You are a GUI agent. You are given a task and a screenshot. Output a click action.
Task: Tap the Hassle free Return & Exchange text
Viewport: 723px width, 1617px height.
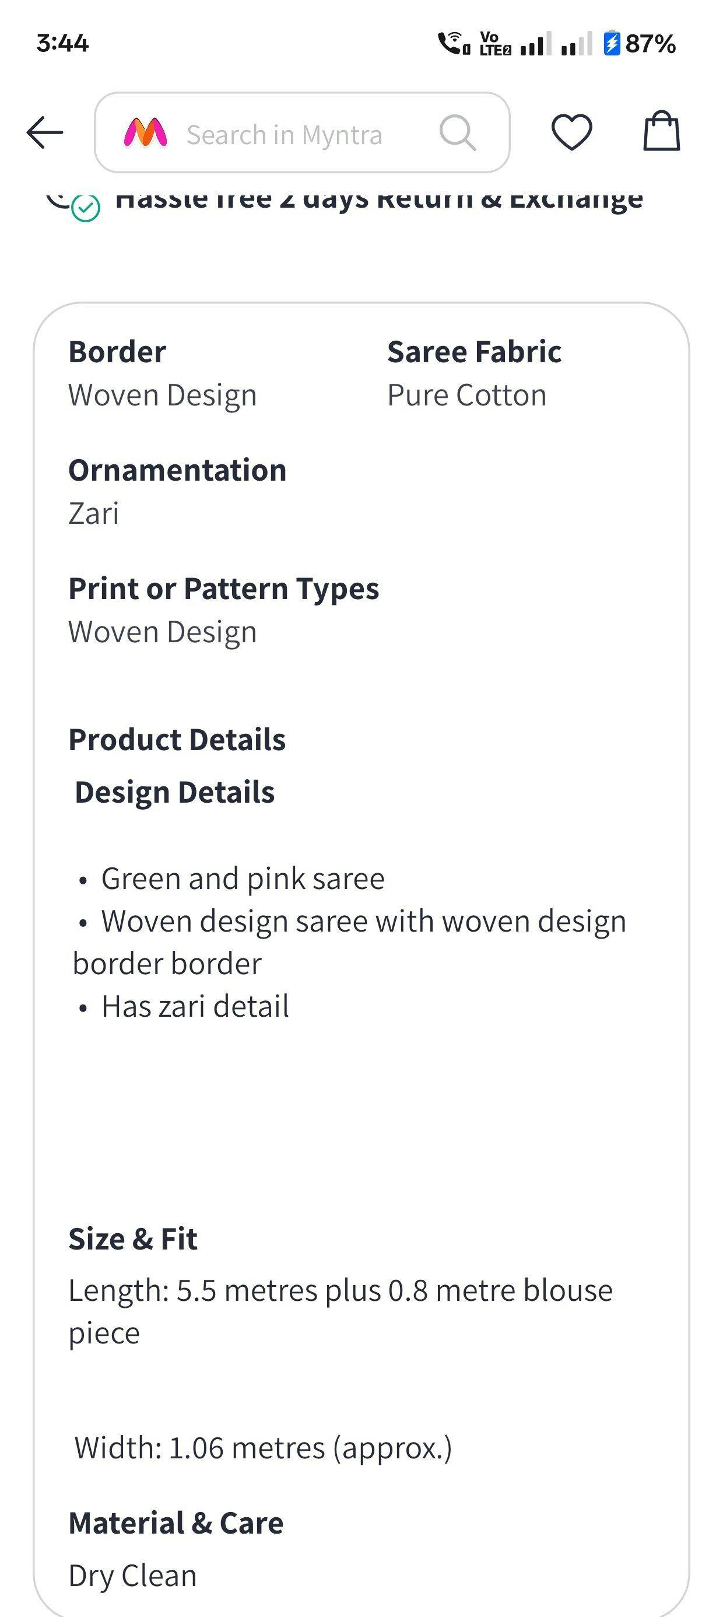[x=379, y=199]
